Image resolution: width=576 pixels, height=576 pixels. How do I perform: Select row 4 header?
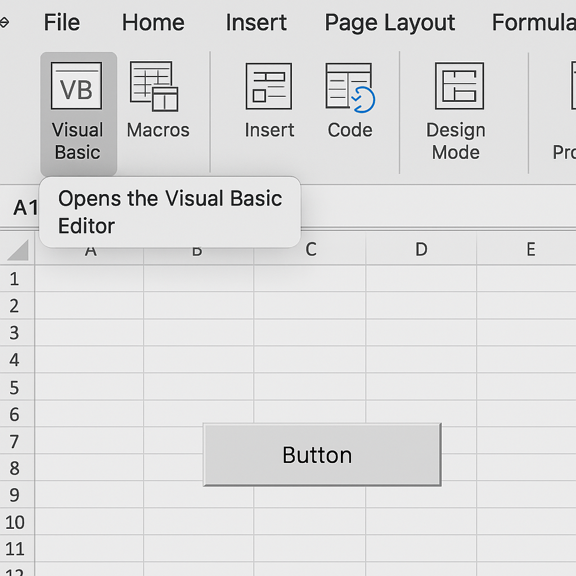[x=17, y=359]
